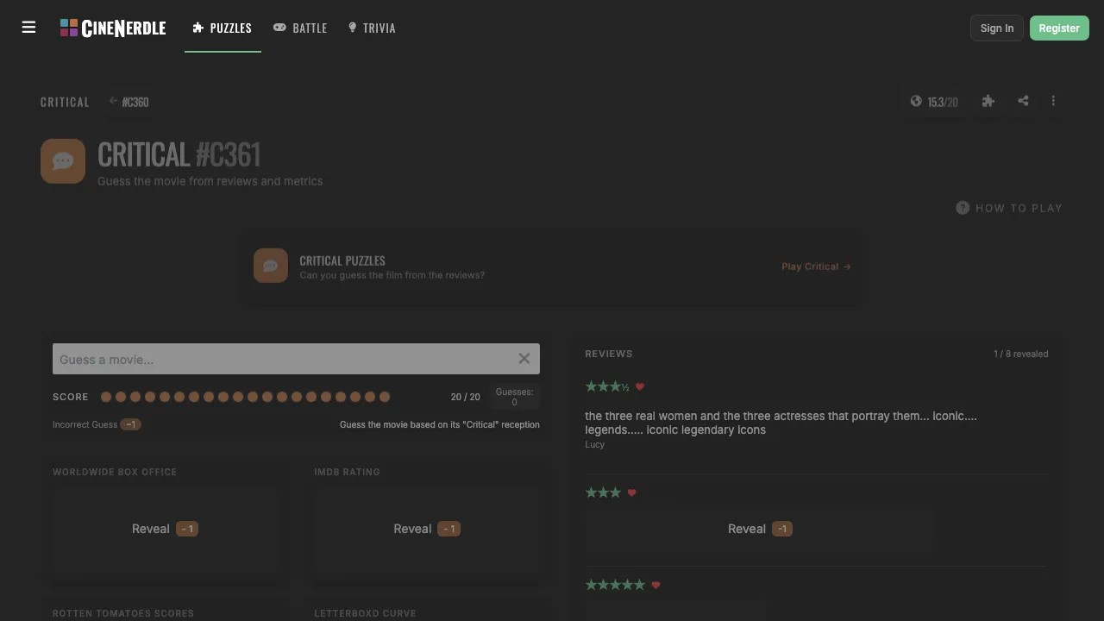Go back to previous puzzle #C360
Image resolution: width=1104 pixels, height=621 pixels.
[129, 102]
